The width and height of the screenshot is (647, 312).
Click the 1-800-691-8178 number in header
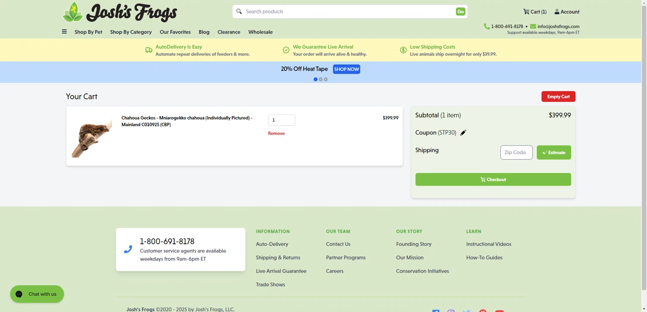[x=507, y=26]
